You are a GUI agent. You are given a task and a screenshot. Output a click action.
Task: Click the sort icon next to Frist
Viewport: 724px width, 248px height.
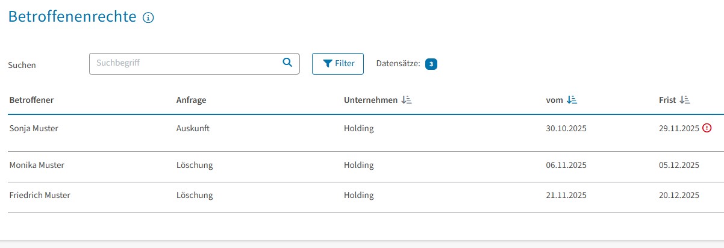coord(684,100)
